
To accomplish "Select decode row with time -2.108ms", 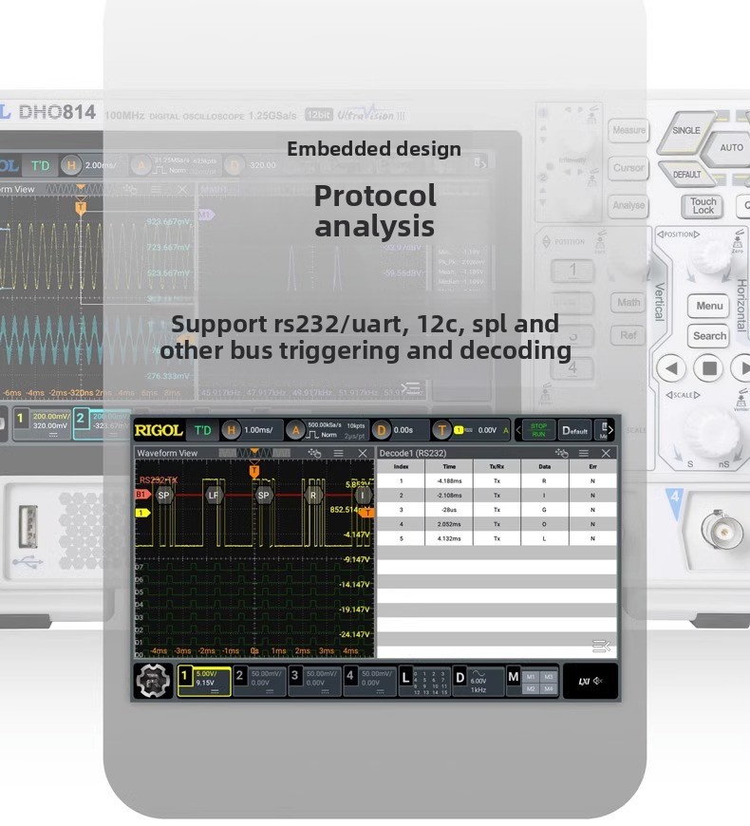I will [x=497, y=496].
